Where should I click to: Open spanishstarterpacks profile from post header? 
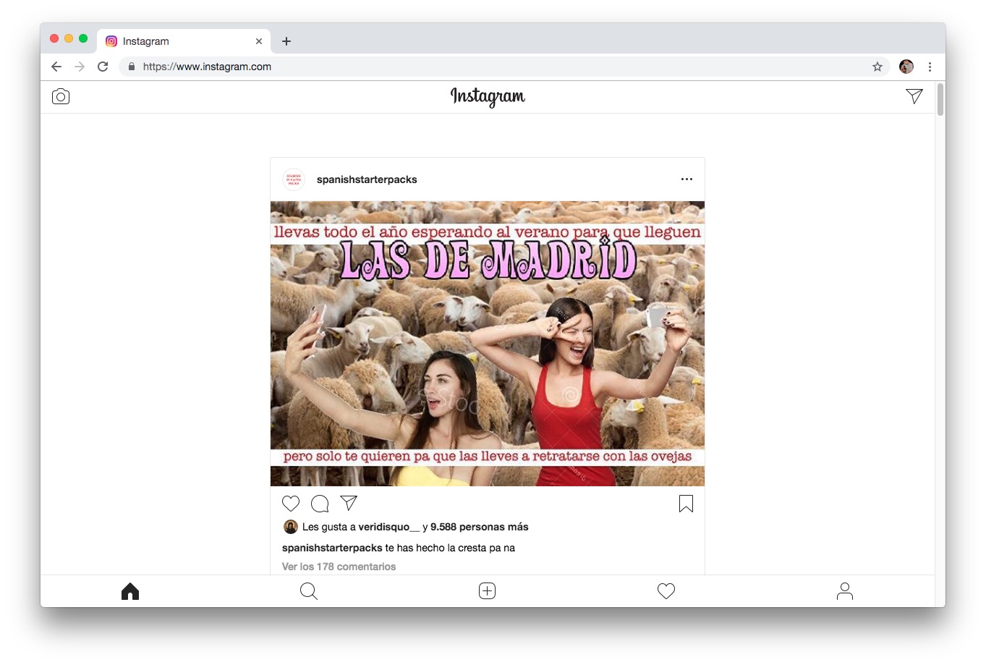[367, 179]
